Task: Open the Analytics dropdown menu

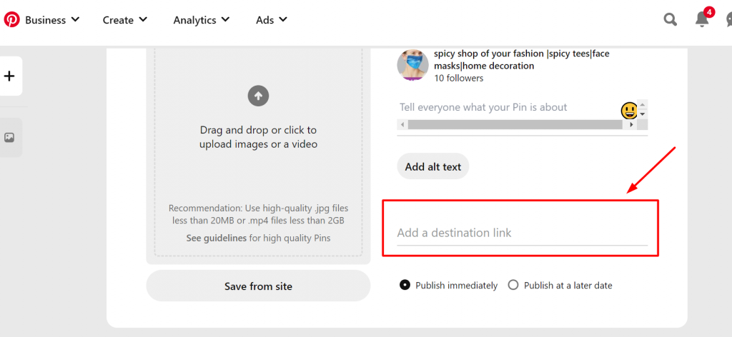Action: point(202,20)
